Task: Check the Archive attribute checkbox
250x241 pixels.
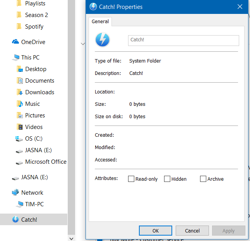Action: (203, 179)
